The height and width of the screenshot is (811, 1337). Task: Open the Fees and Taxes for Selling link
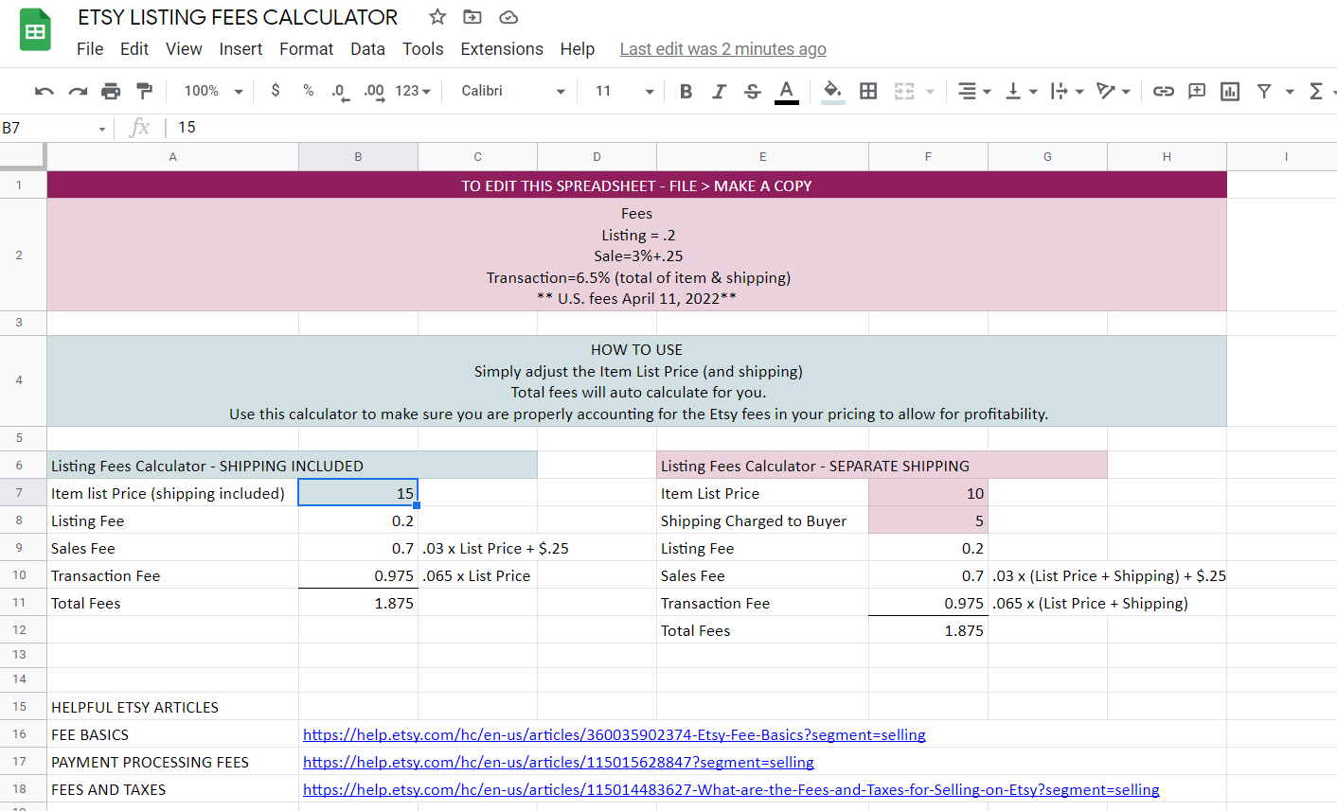(731, 789)
